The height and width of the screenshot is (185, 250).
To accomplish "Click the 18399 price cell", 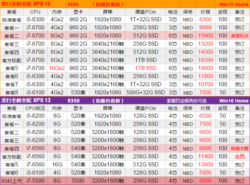I will pyautogui.click(x=206, y=60).
